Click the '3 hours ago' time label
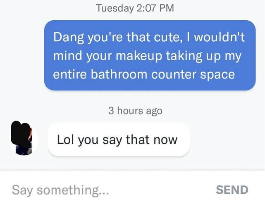This screenshot has width=265, height=209. [135, 111]
